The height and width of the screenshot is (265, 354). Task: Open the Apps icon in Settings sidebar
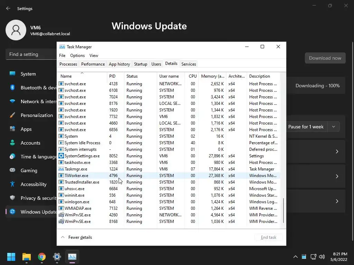pos(12,129)
